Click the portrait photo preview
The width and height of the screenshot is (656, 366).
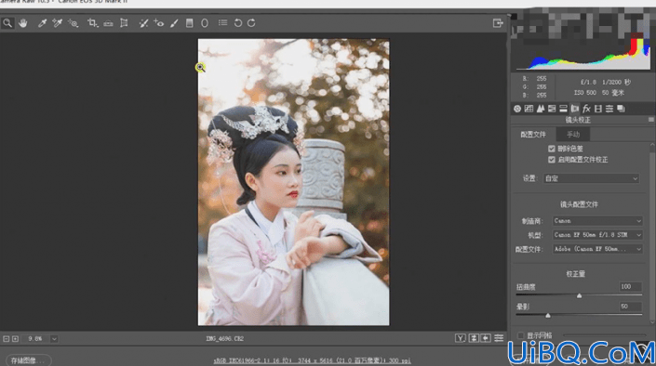293,182
